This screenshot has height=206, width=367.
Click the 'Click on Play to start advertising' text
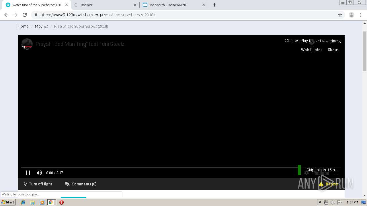(x=313, y=41)
